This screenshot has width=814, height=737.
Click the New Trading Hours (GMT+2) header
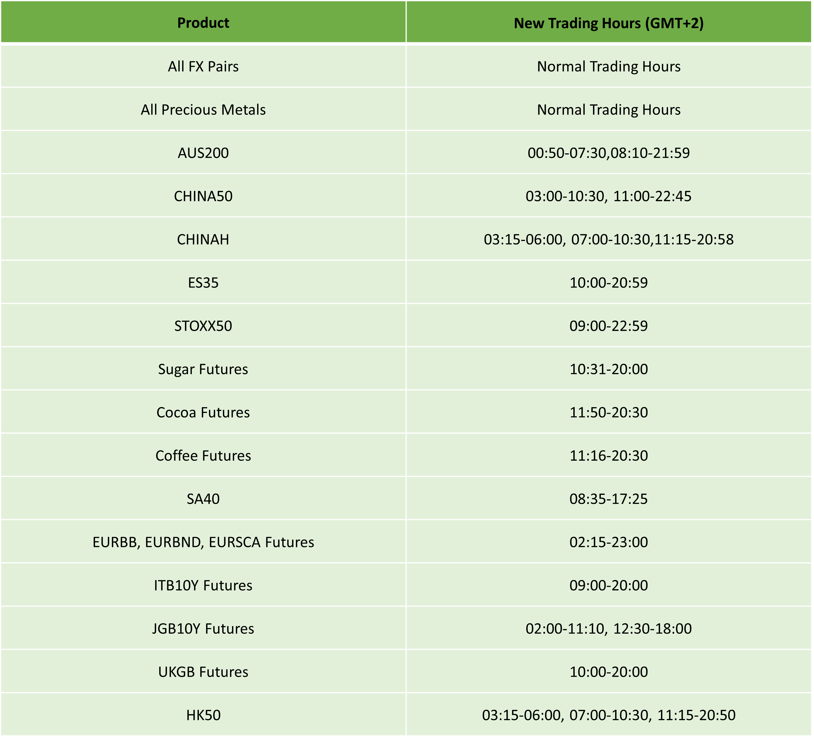[x=609, y=22]
